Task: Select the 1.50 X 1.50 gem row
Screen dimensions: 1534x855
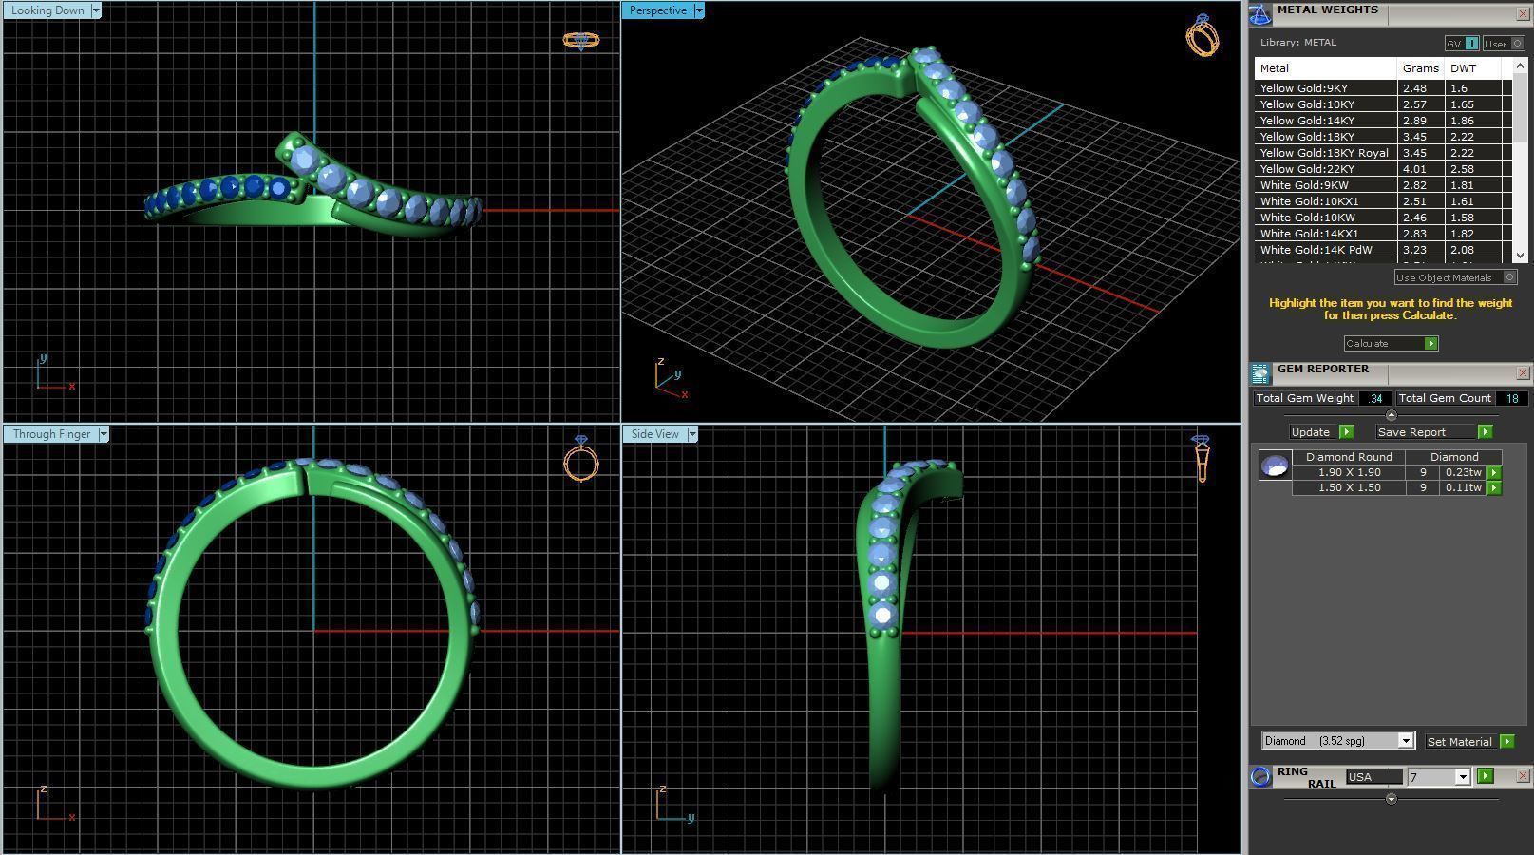Action: [1396, 487]
